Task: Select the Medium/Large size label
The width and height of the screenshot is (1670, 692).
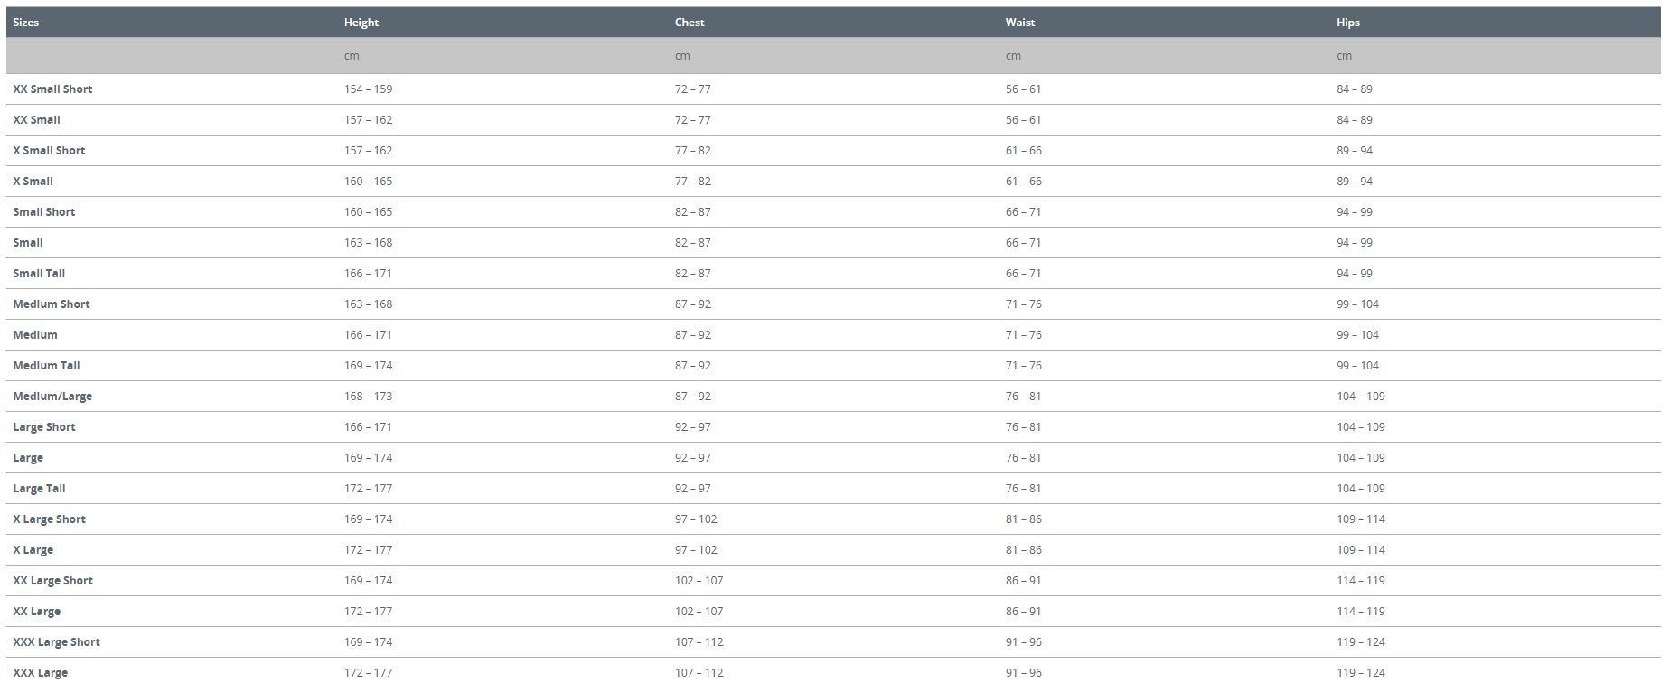Action: 52,397
